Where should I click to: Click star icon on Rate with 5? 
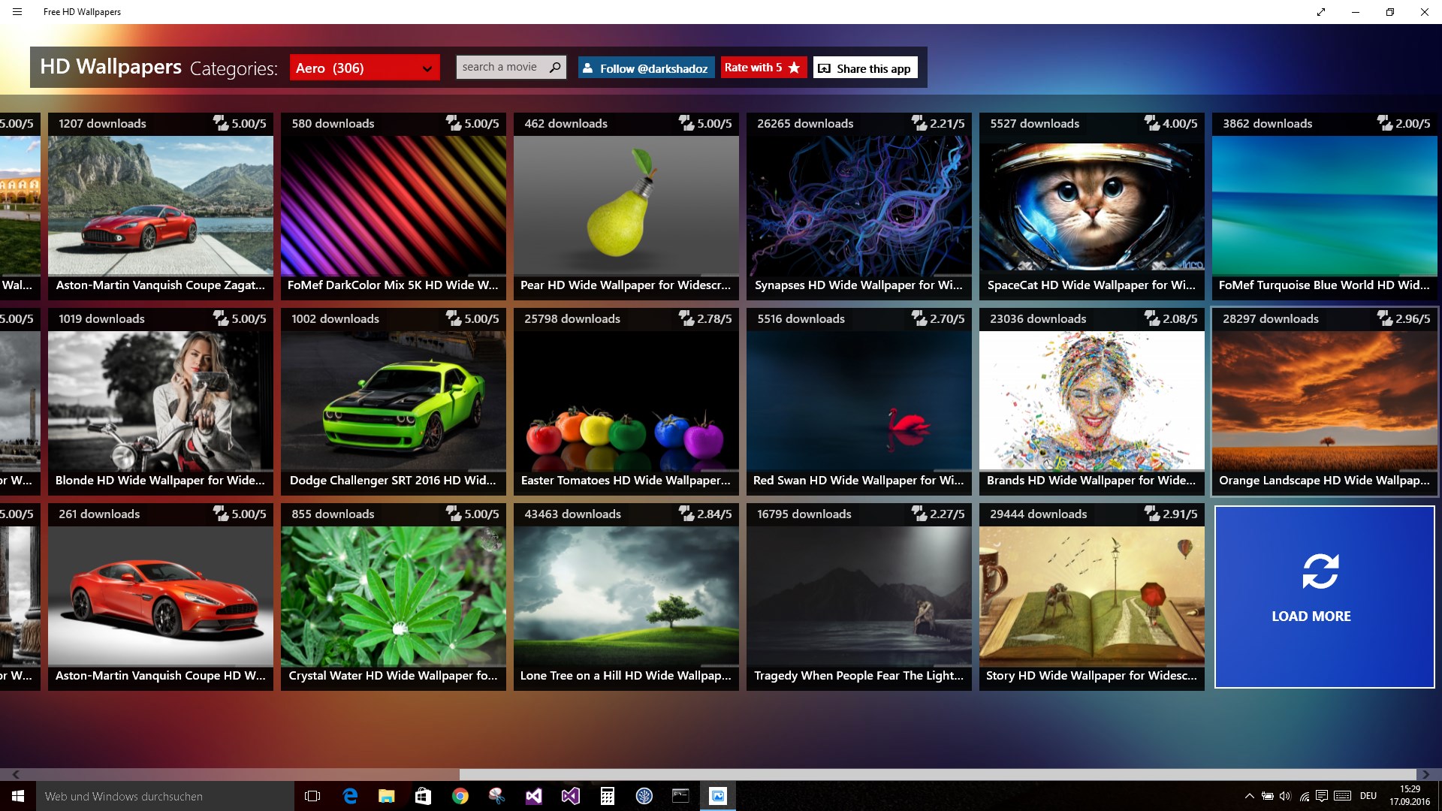[794, 68]
